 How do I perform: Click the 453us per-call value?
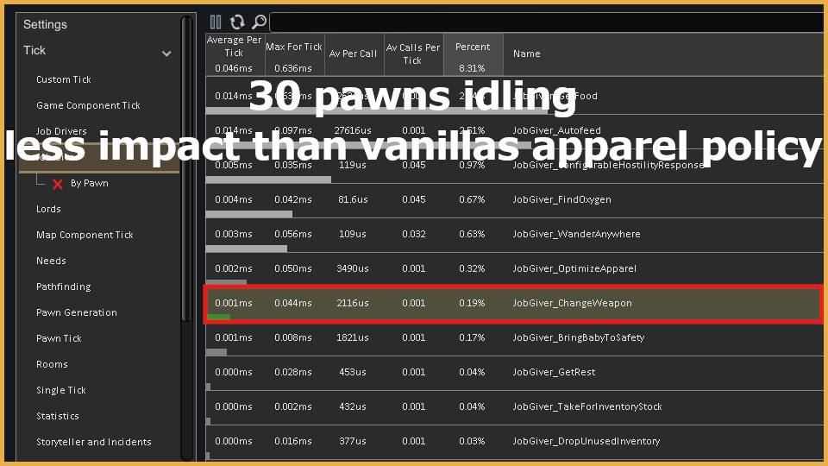click(352, 372)
